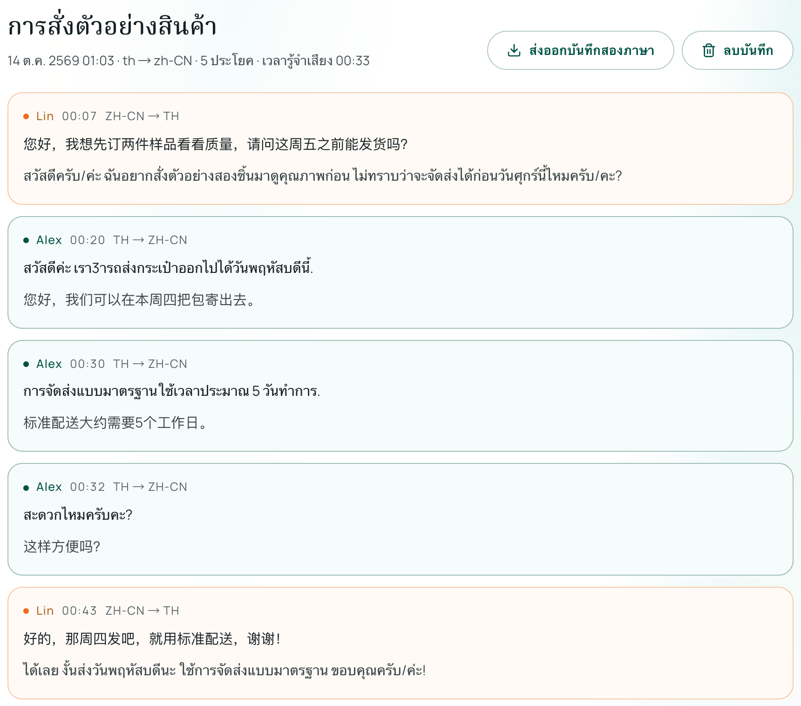
Task: Click the timestamp 00:20
Action: coord(88,240)
